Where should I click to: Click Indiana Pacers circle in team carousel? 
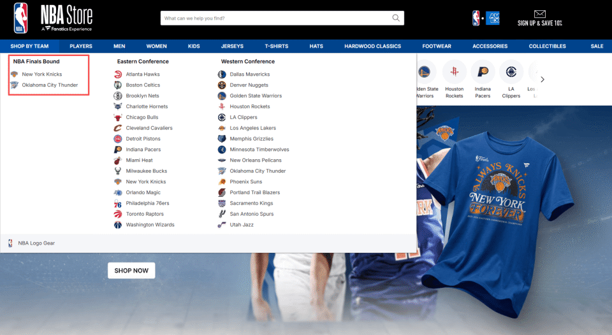(x=483, y=72)
